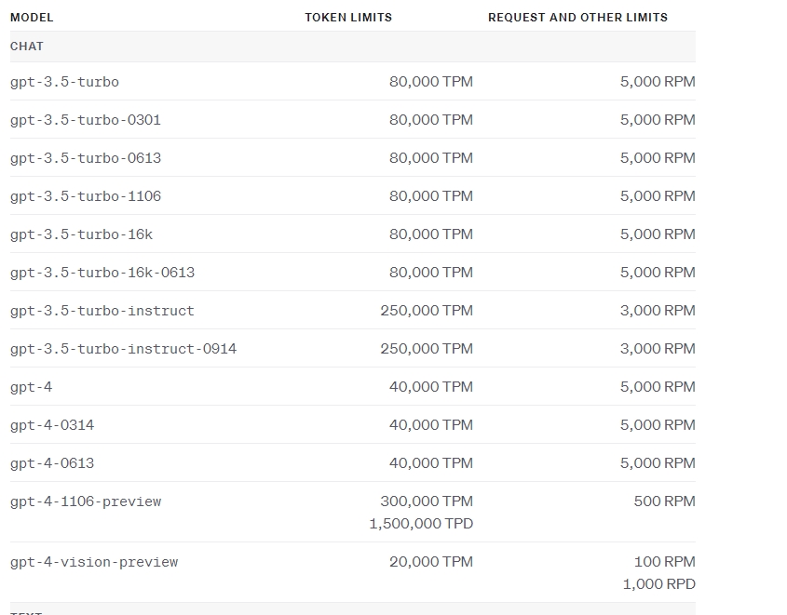Click the gpt-4-0314 model name
787x615 pixels.
[x=52, y=425]
